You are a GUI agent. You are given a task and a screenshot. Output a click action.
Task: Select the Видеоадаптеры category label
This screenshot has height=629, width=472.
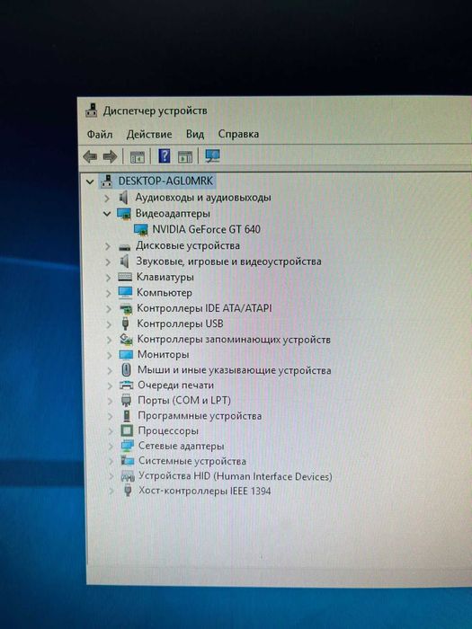click(173, 213)
